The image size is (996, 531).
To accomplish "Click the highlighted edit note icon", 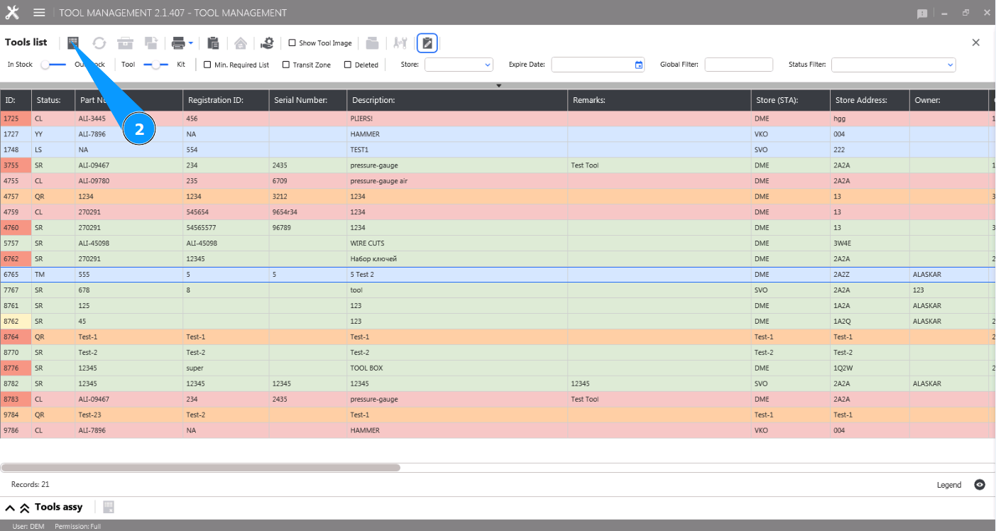I will pos(427,43).
